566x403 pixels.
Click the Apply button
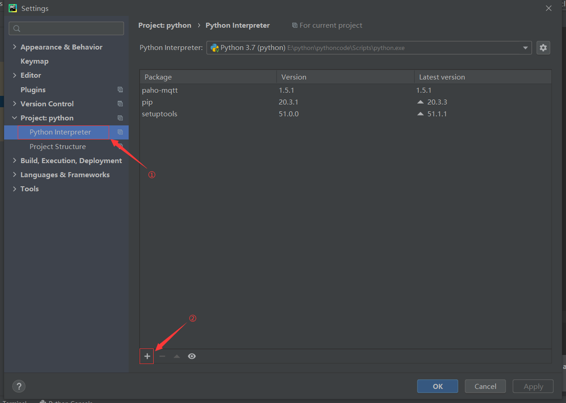[533, 386]
